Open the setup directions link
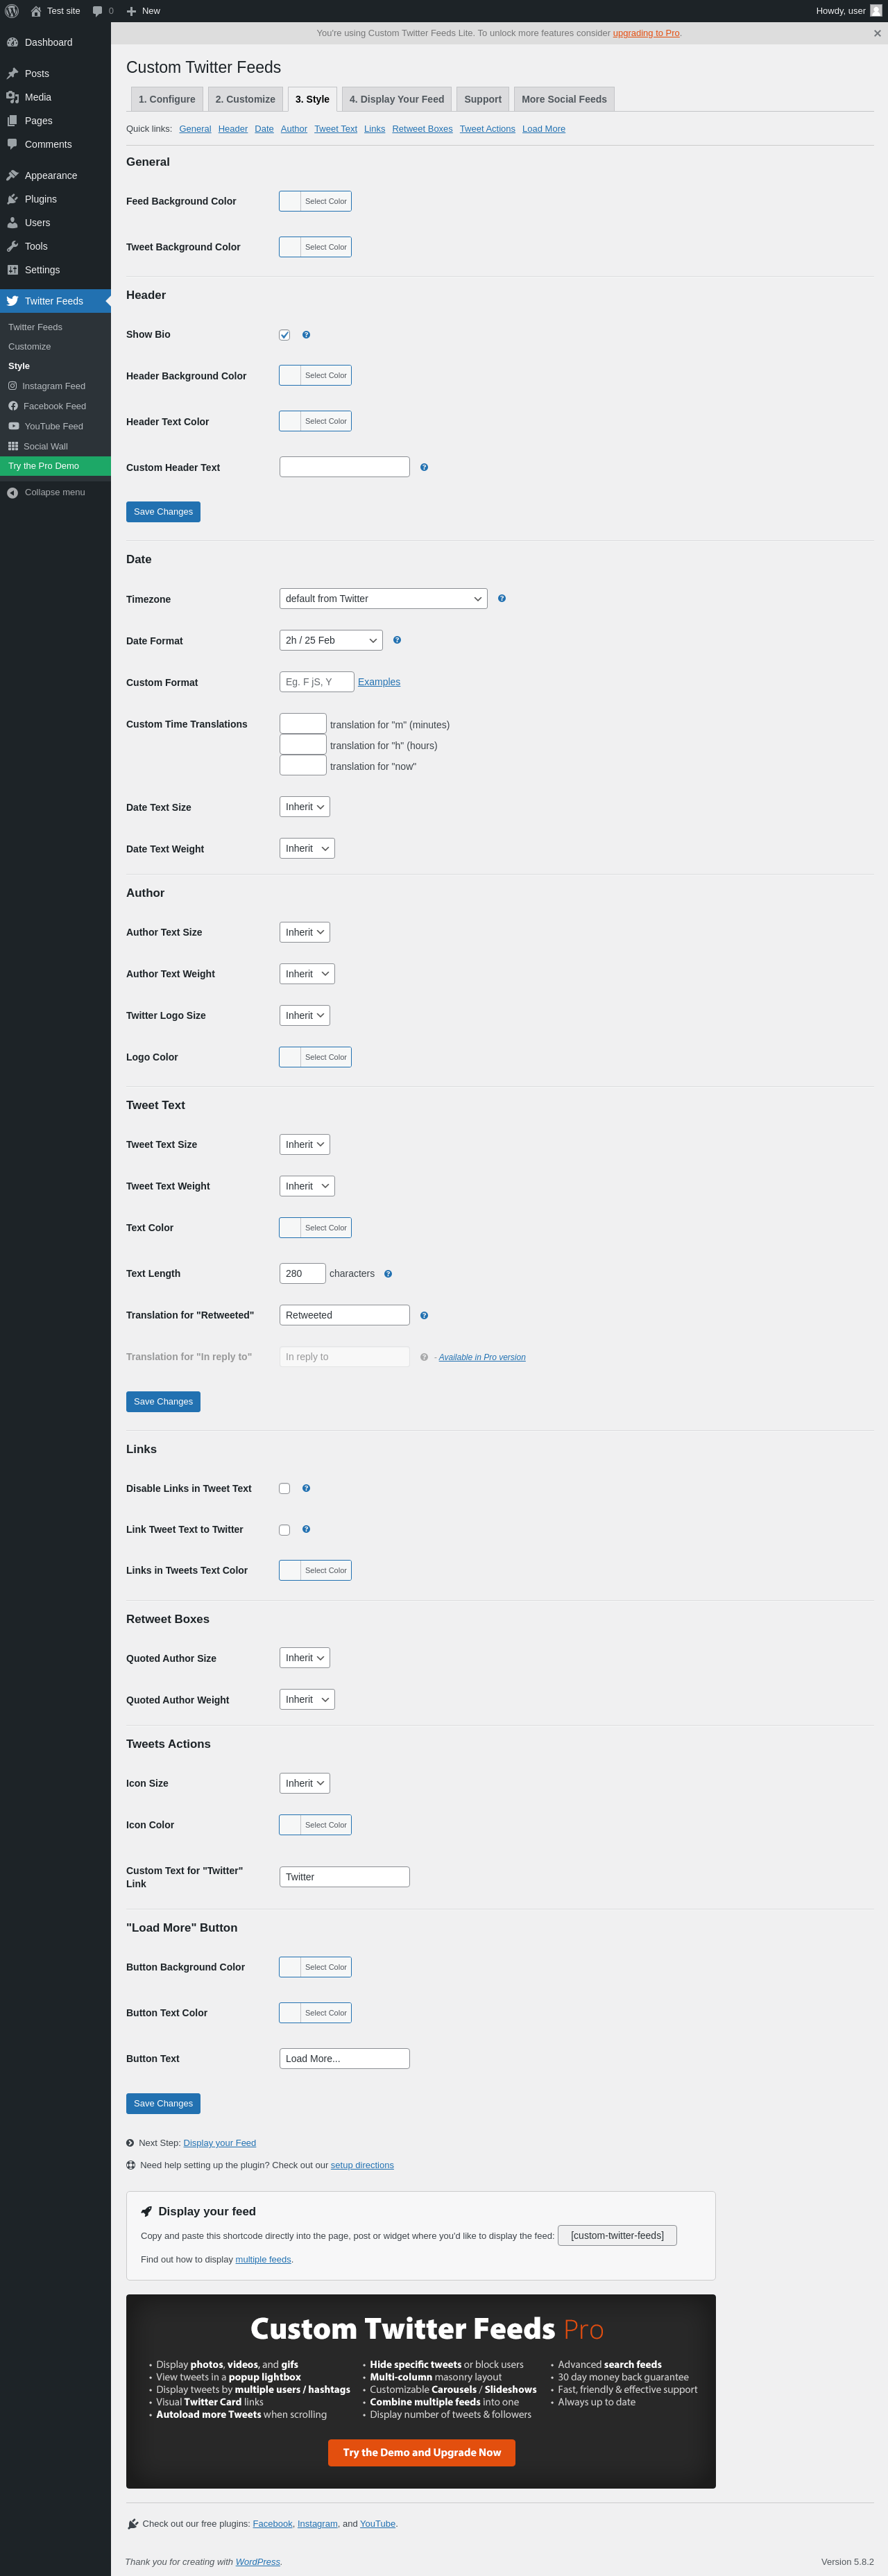The width and height of the screenshot is (888, 2576). point(362,2165)
